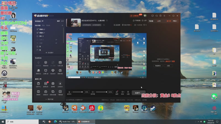Edit the stream title pencil icon
The width and height of the screenshot is (221, 124).
[107, 20]
